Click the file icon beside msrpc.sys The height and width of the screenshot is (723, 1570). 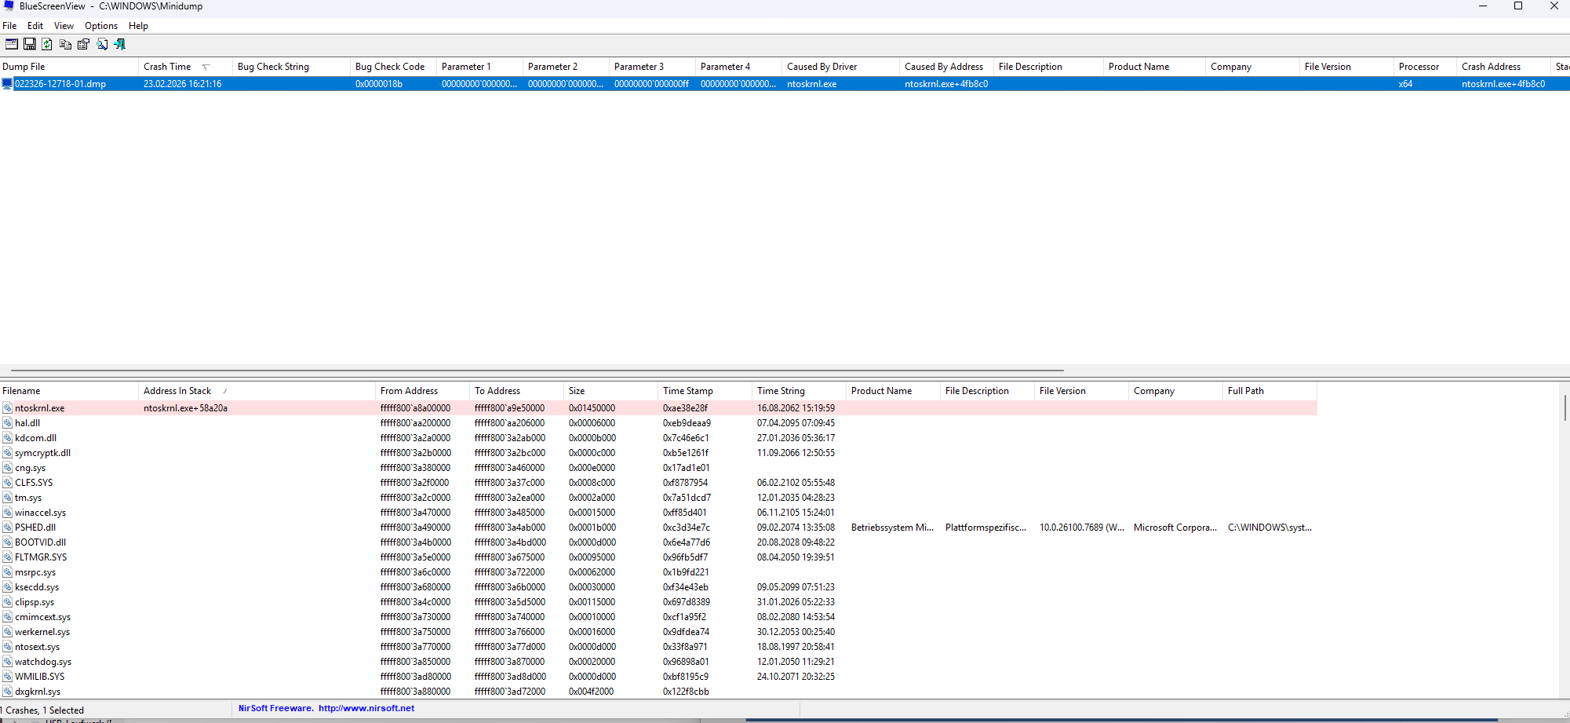pyautogui.click(x=7, y=572)
